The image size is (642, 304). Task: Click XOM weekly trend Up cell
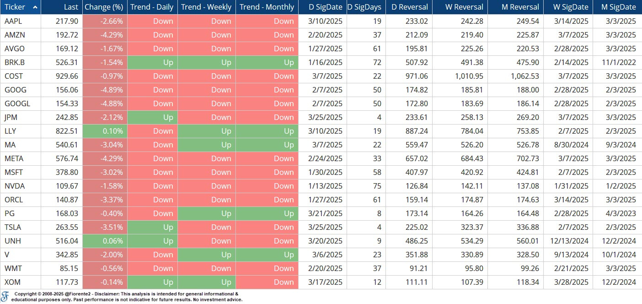pos(207,282)
